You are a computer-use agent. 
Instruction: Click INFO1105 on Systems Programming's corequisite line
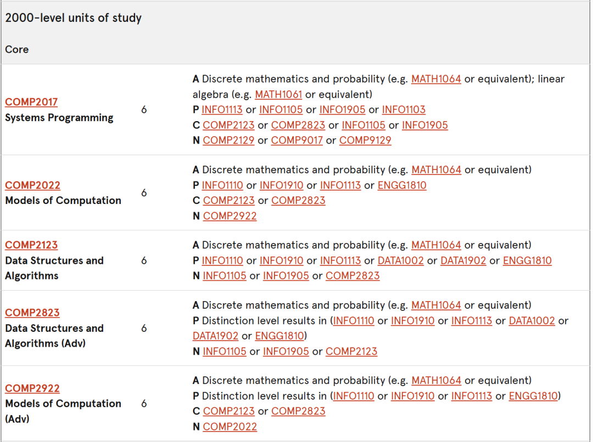[363, 125]
